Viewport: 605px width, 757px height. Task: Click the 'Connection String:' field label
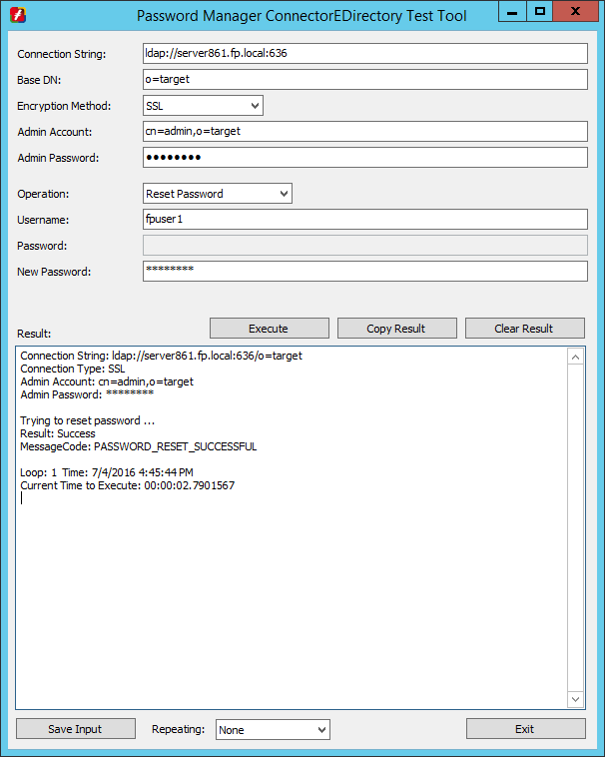tap(62, 54)
